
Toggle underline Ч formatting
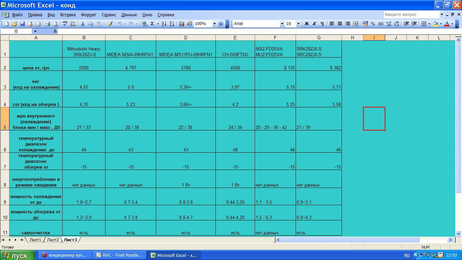322,24
